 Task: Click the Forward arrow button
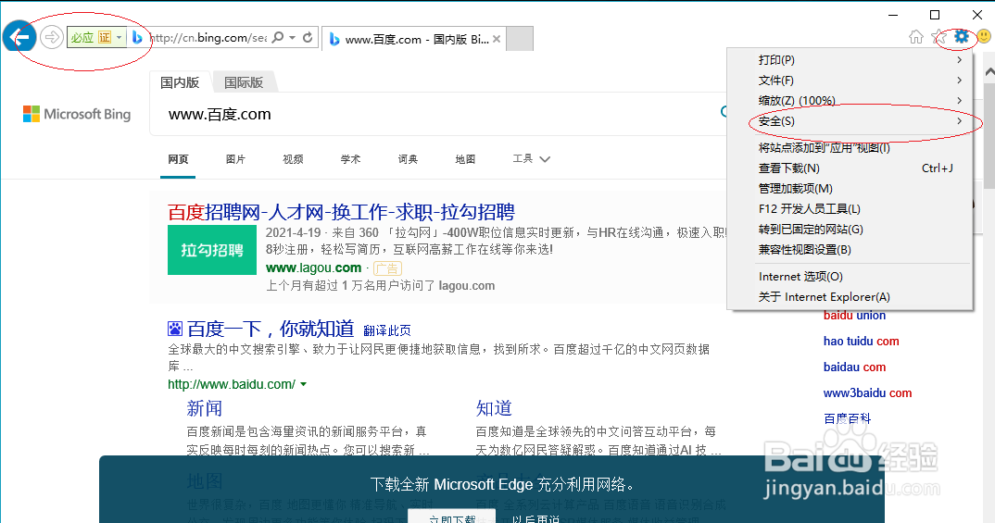[51, 37]
